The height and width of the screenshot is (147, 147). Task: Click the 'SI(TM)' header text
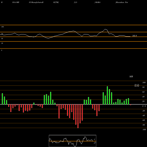[x=56, y=2]
